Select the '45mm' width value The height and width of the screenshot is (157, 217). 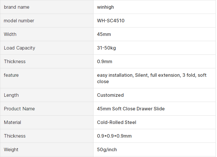tap(104, 34)
